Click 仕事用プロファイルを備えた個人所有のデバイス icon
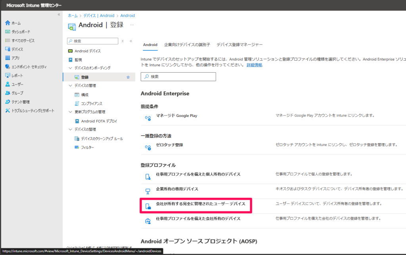Image resolution: width=406 pixels, height=255 pixels. 148,177
